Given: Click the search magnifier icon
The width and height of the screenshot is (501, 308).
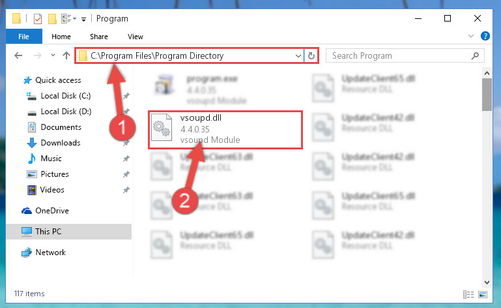Looking at the screenshot, I should (x=475, y=55).
